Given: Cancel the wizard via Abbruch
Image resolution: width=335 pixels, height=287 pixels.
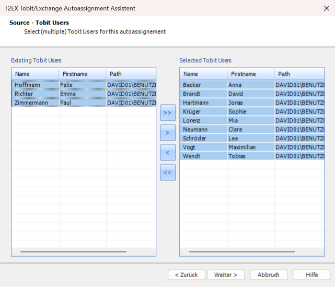Looking at the screenshot, I should [269, 275].
